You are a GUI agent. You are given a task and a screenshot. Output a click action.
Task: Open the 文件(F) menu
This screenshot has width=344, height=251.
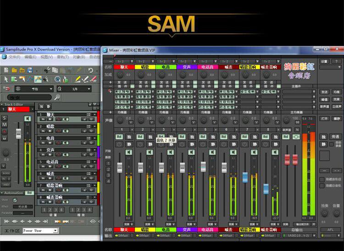[15, 57]
